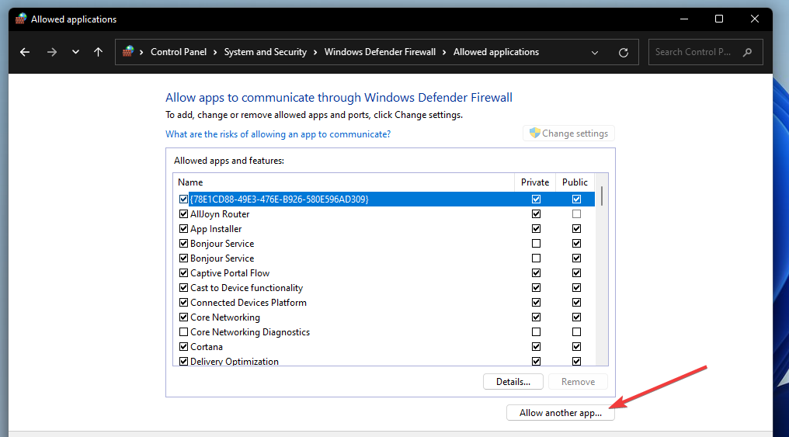Select Cast to Device functionality entry

[x=247, y=288]
